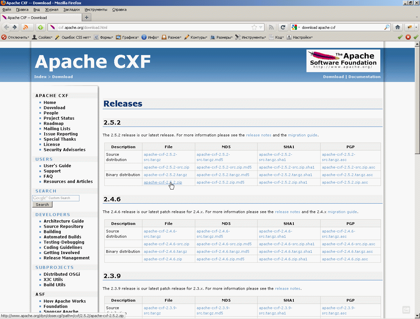Click the bug icon right of the Home button
Image resolution: width=420 pixels, height=319 pixels.
coord(410,27)
